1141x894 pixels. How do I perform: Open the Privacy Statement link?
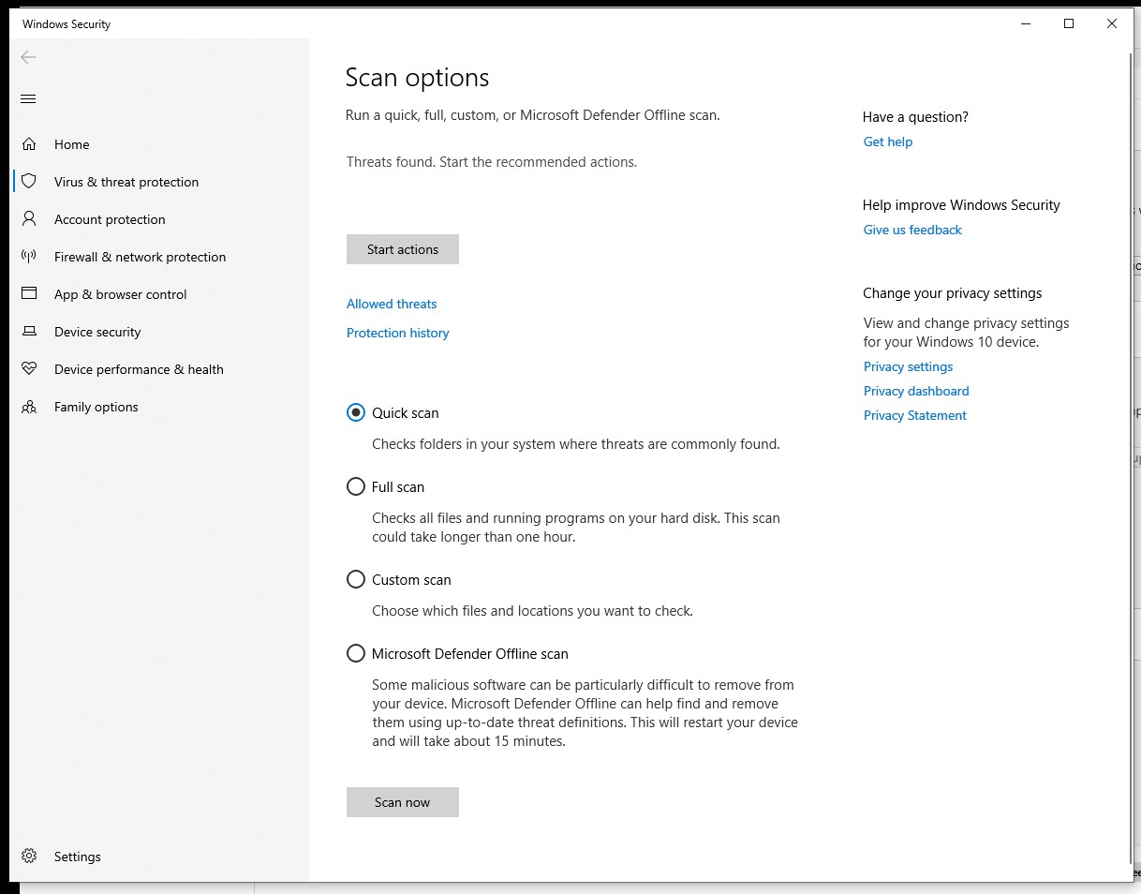click(915, 415)
